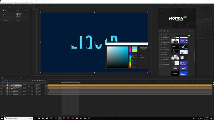214x120 pixels.
Task: Toggle the All Masks checkbox in Fill effect
Action: pyautogui.click(x=17, y=13)
